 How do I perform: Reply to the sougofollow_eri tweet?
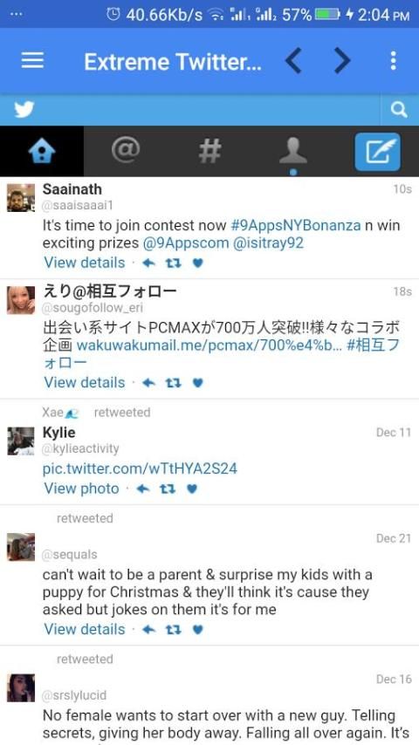tap(149, 383)
